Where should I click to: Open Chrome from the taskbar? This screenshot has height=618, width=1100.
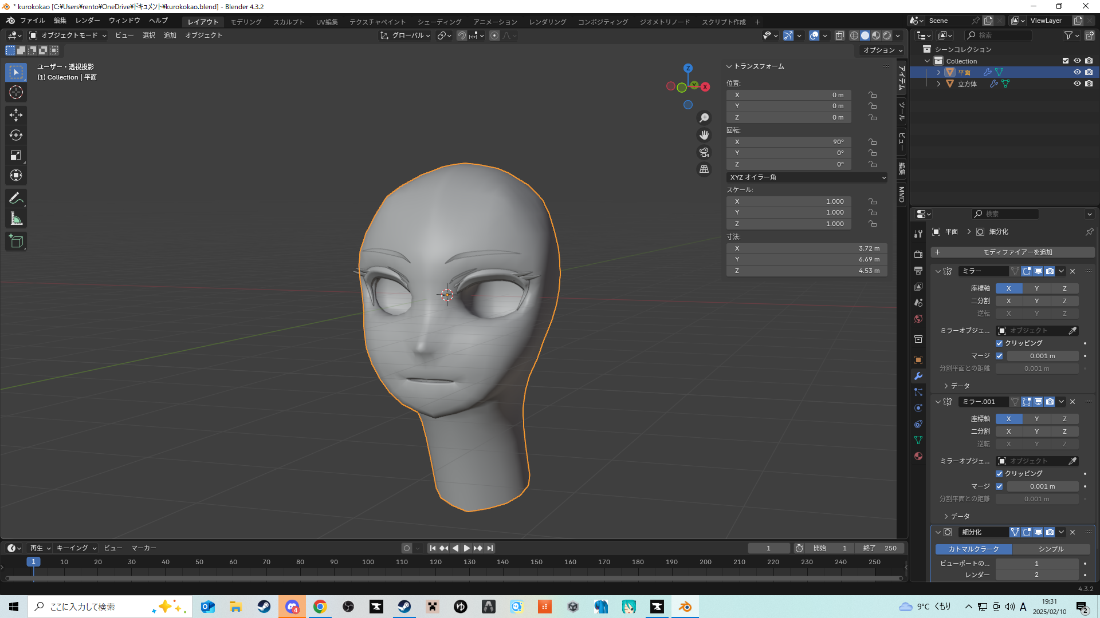coord(320,607)
